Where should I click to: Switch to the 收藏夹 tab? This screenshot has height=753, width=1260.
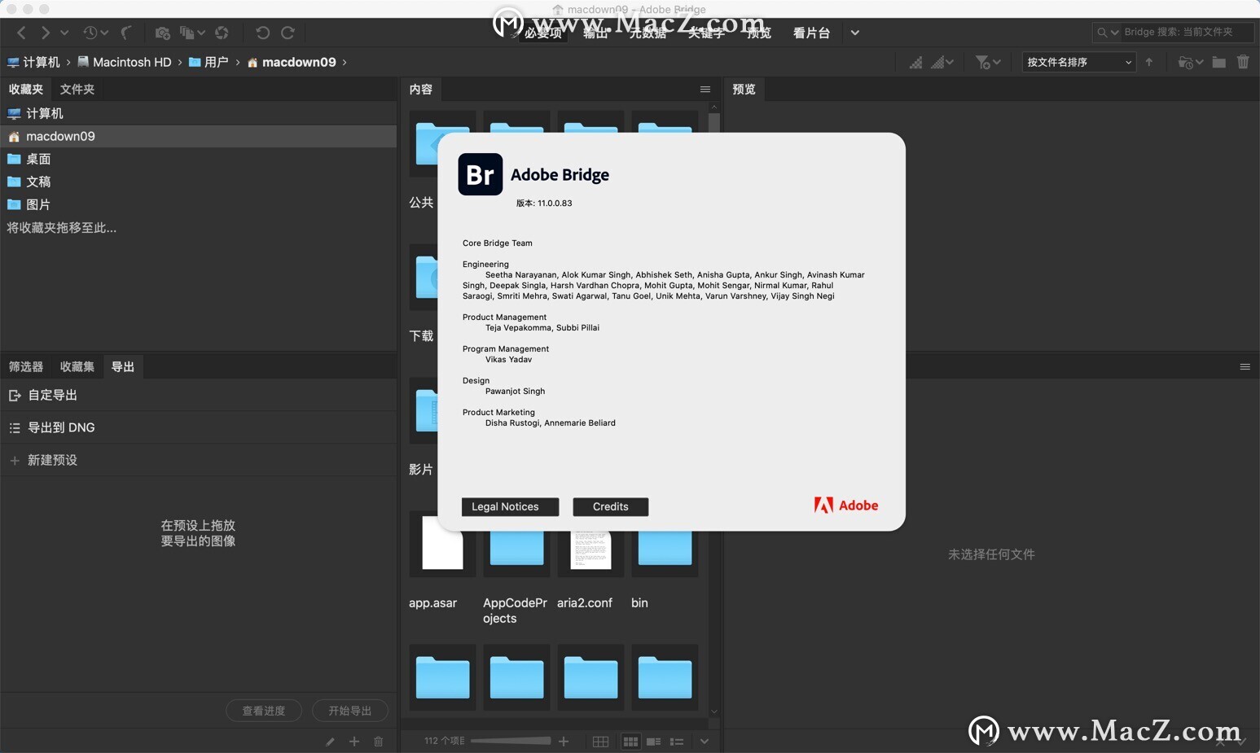pyautogui.click(x=26, y=89)
